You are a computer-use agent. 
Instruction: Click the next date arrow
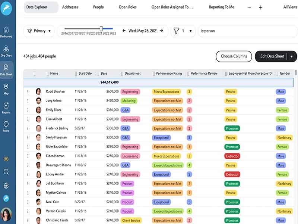(162, 31)
